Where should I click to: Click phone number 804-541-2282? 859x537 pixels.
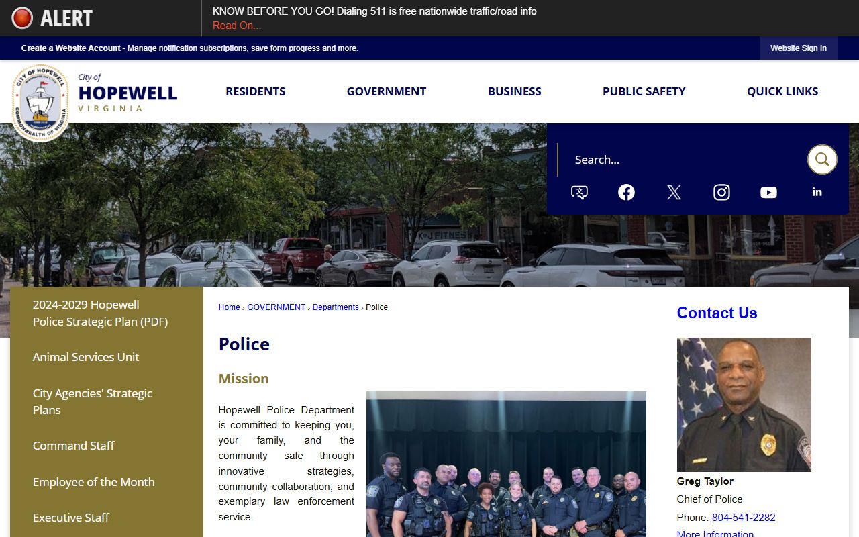click(x=744, y=518)
